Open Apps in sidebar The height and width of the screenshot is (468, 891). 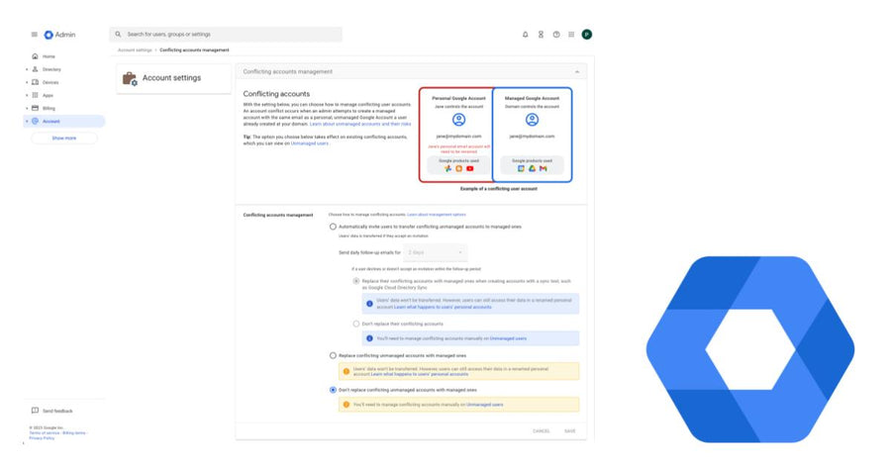(48, 95)
